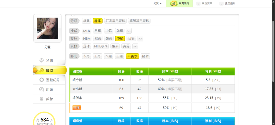Image resolution: width=275 pixels, height=125 pixels.
Task: Open the 幻翼 user dropdown menu
Action: coord(158,4)
